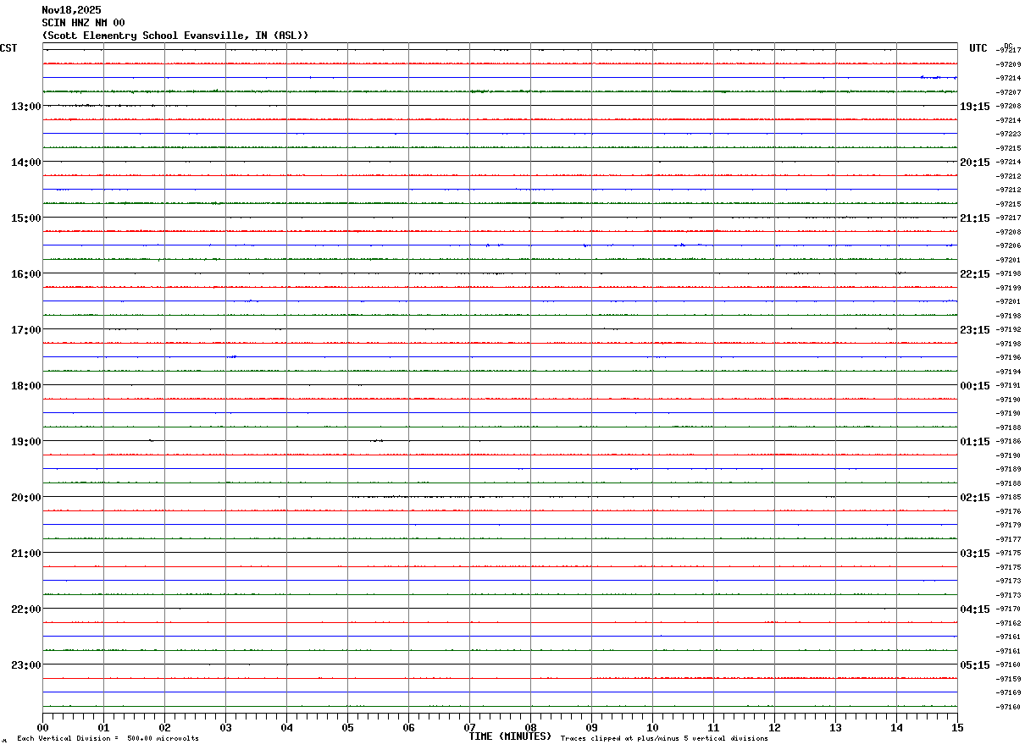This screenshot has height=750, width=1025.
Task: Select the 22:00 CST hour label
Action: click(25, 609)
